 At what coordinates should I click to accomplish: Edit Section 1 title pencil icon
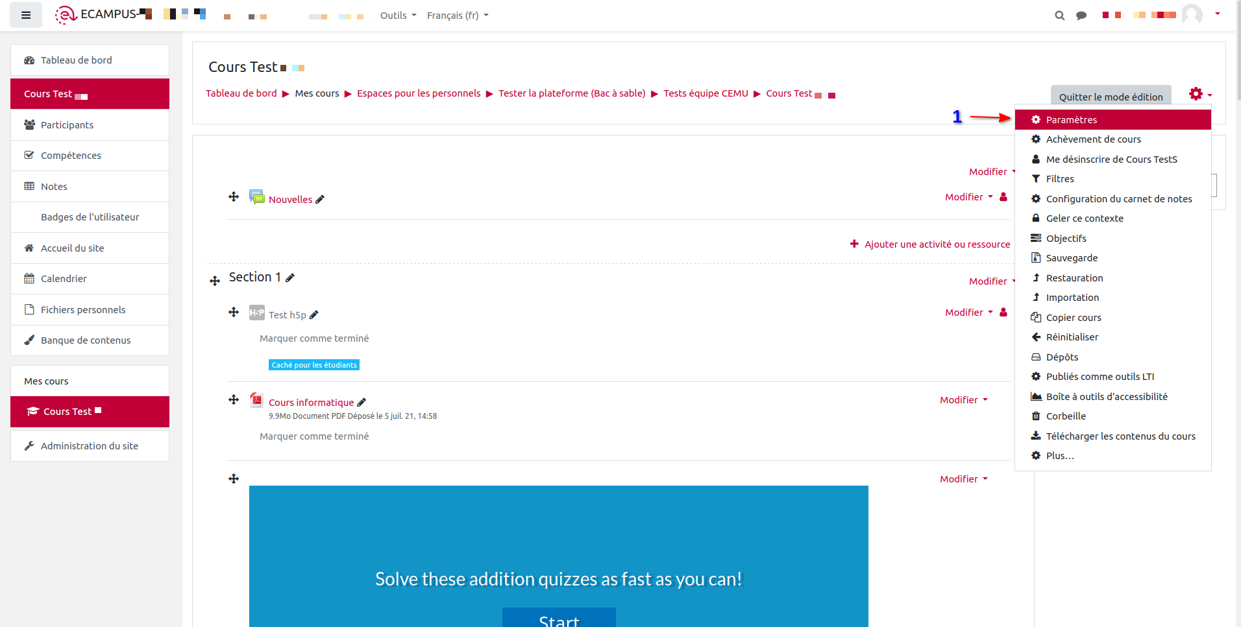coord(290,278)
